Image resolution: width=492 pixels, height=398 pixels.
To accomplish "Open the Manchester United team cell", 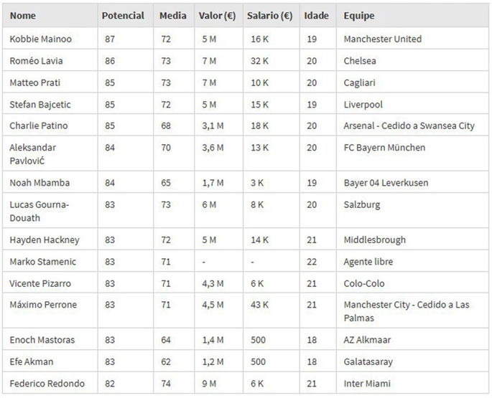I will 382,39.
